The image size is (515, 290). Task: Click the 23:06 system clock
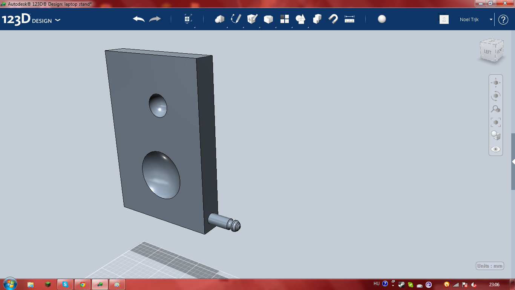[x=494, y=284]
